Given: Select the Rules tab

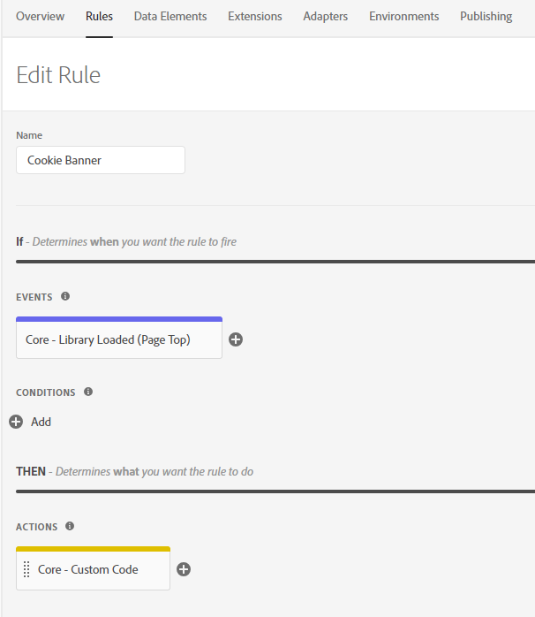Looking at the screenshot, I should click(99, 17).
